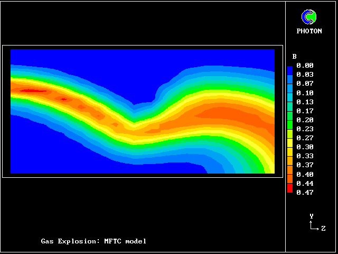Click the legend value label 0.23
The image size is (338, 254).
pyautogui.click(x=305, y=129)
